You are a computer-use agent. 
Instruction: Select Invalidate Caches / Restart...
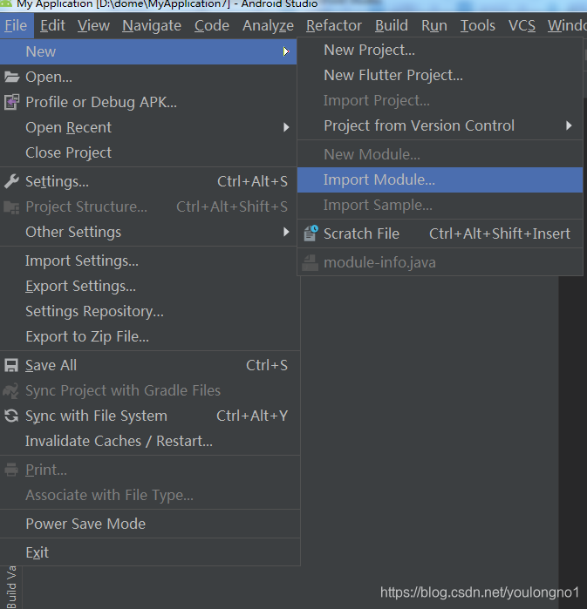(150, 441)
